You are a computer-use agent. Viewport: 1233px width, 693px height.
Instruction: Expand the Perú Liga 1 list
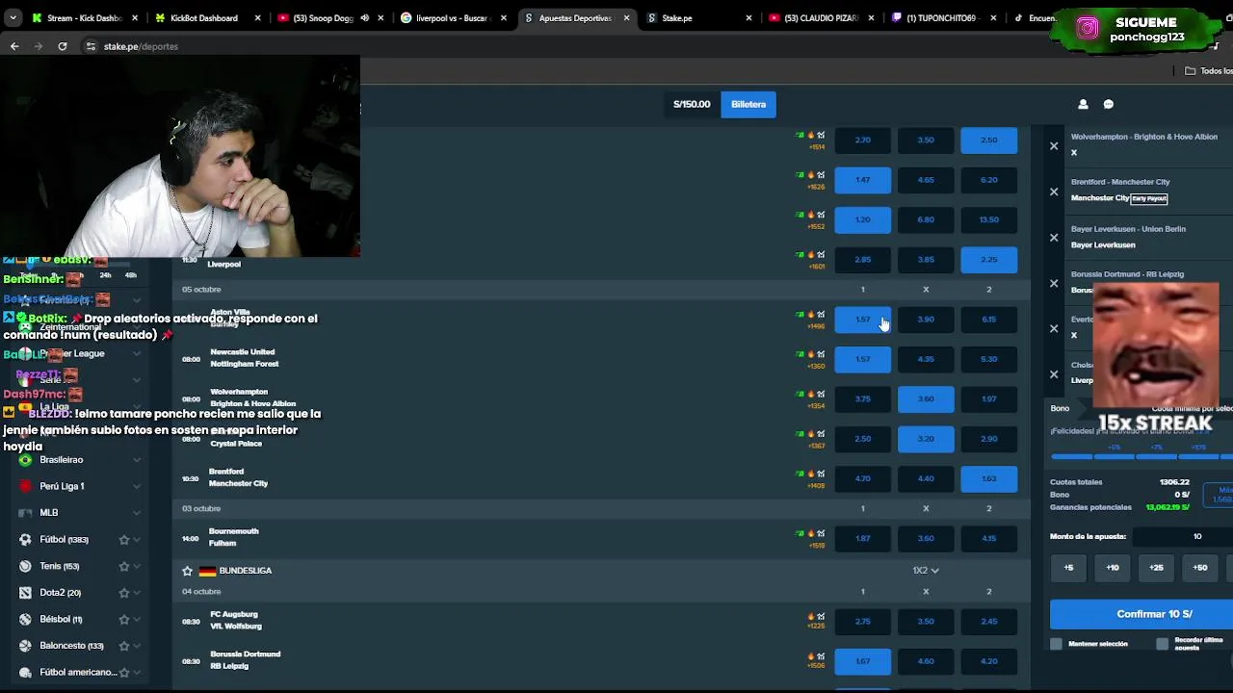pos(137,486)
